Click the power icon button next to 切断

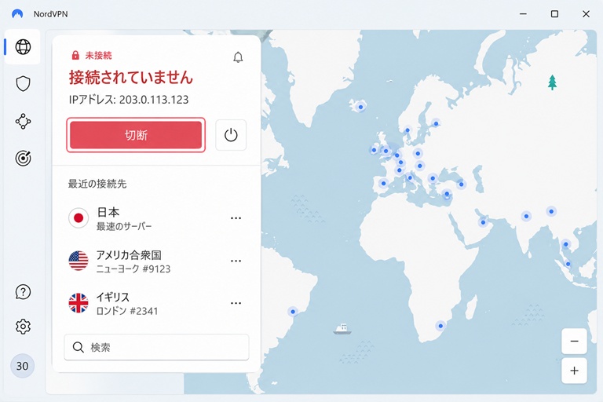pyautogui.click(x=231, y=135)
